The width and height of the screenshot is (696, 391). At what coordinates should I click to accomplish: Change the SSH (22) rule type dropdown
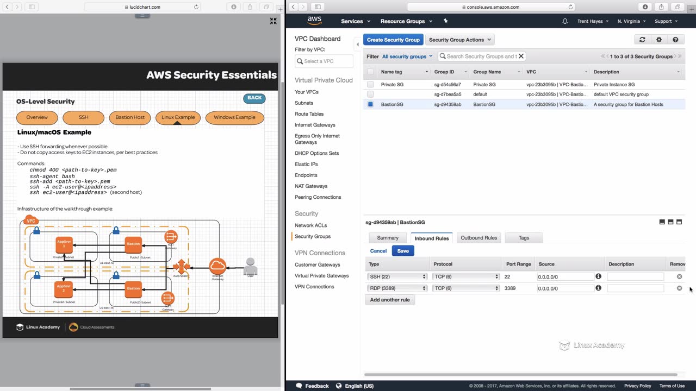(x=397, y=277)
